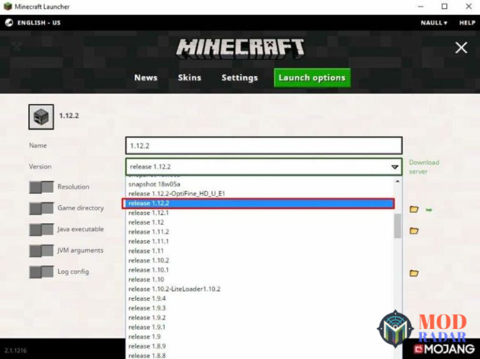
Task: Enable the JVM arguments switch
Action: (41, 251)
